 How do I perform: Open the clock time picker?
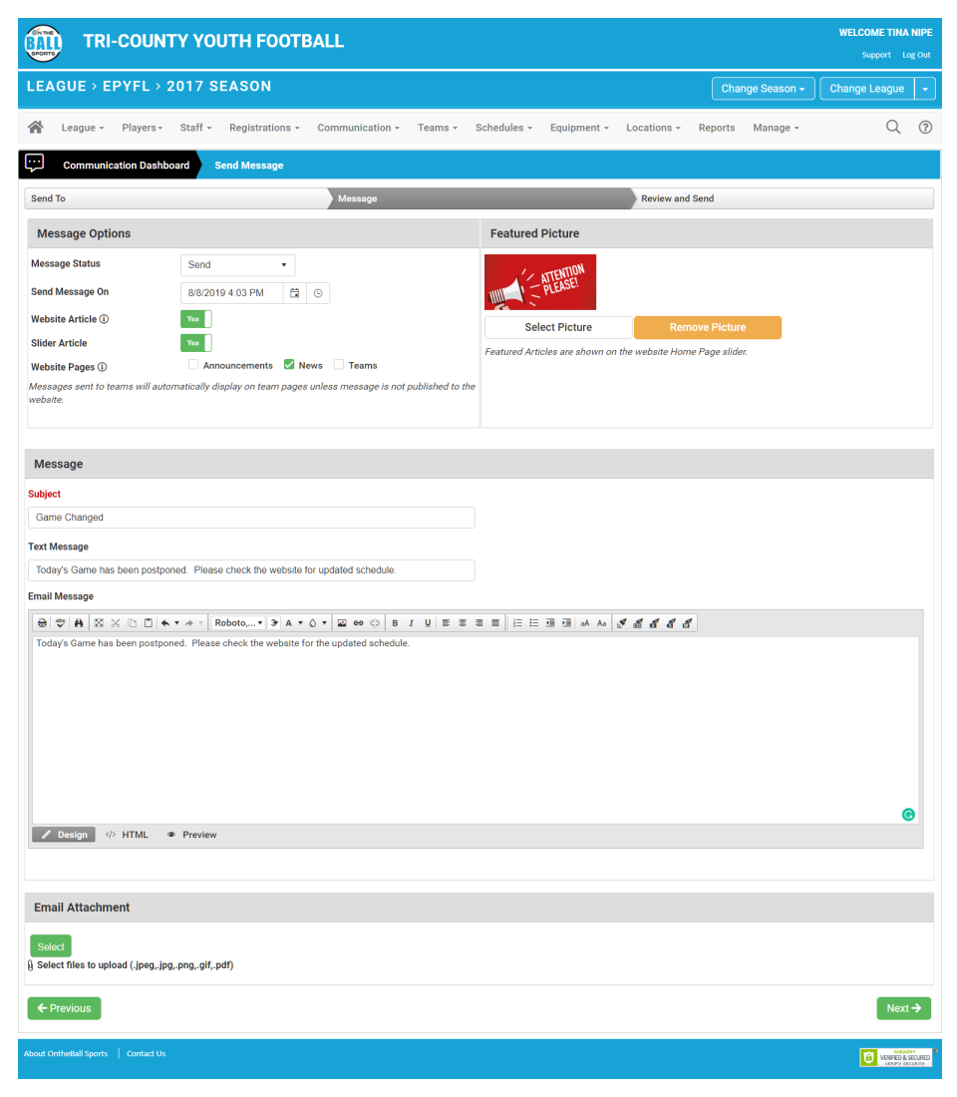point(318,293)
